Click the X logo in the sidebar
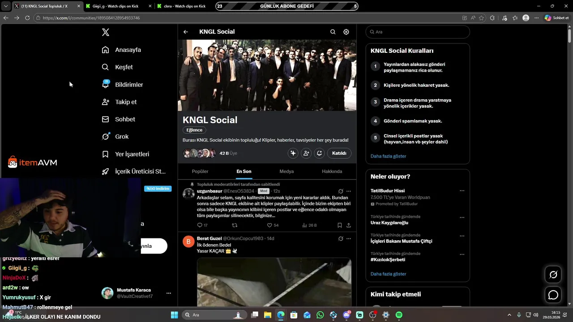The width and height of the screenshot is (573, 322). coord(105,32)
